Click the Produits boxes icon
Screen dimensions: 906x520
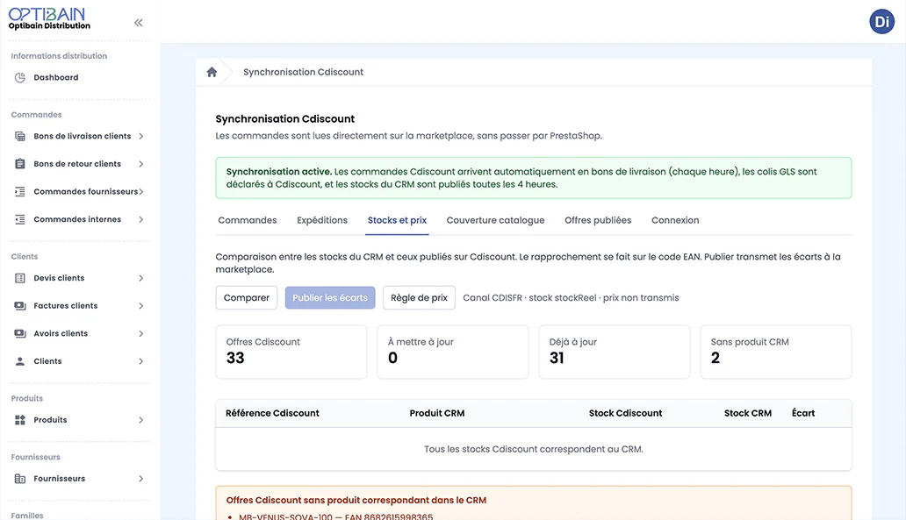click(20, 420)
